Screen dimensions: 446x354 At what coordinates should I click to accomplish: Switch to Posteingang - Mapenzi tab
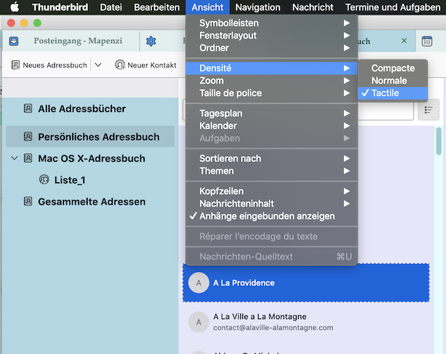click(x=78, y=41)
